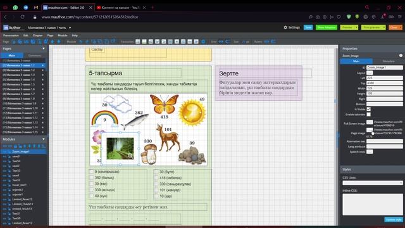
Task: Click the Full Screen image browse button
Action: 370,122
